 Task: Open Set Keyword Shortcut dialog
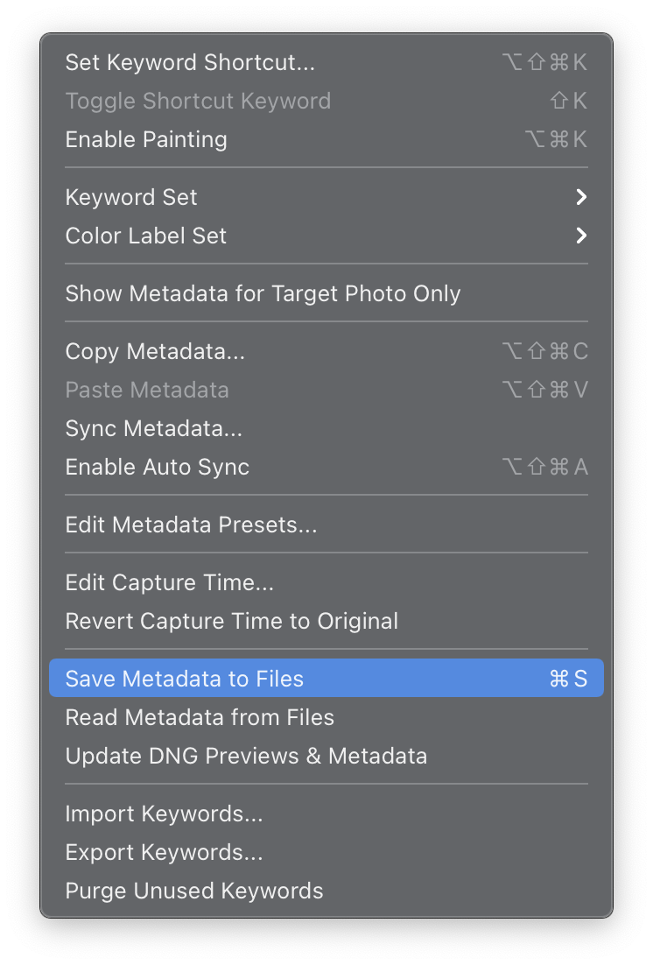(190, 62)
